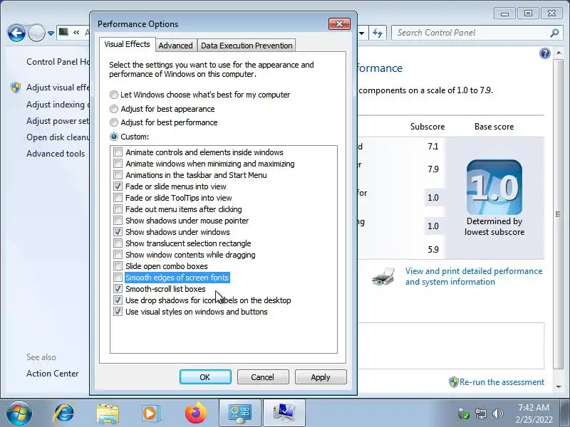Uncheck Fade or slide menus into view
570x427 pixels.
click(x=118, y=186)
